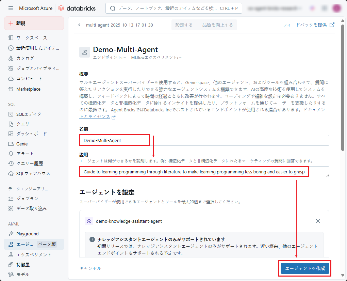This screenshot has width=347, height=281.
Task: Go back using the left chevron arrow
Action: 79,25
